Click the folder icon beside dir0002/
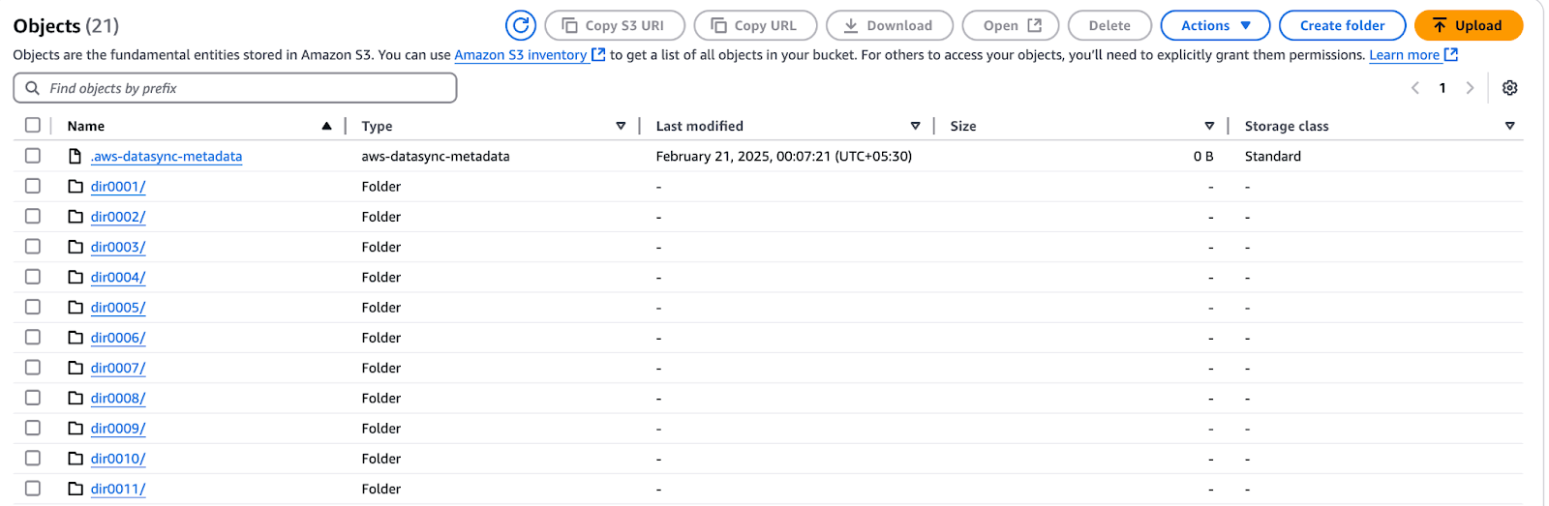Screen dimensions: 1549x506 click(x=76, y=217)
